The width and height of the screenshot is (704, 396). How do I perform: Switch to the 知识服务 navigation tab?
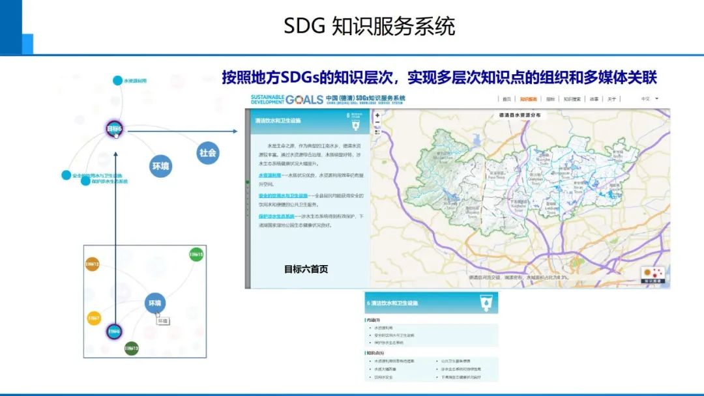[x=528, y=99]
